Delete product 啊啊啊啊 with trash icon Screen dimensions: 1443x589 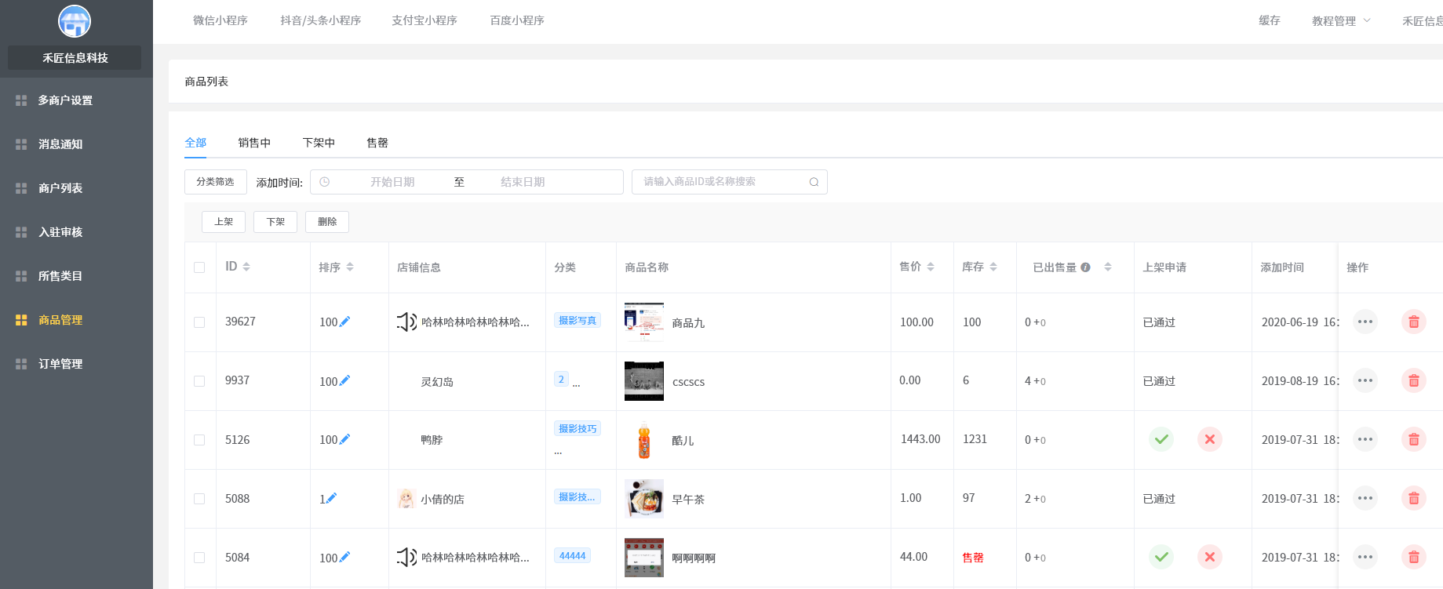(1414, 557)
